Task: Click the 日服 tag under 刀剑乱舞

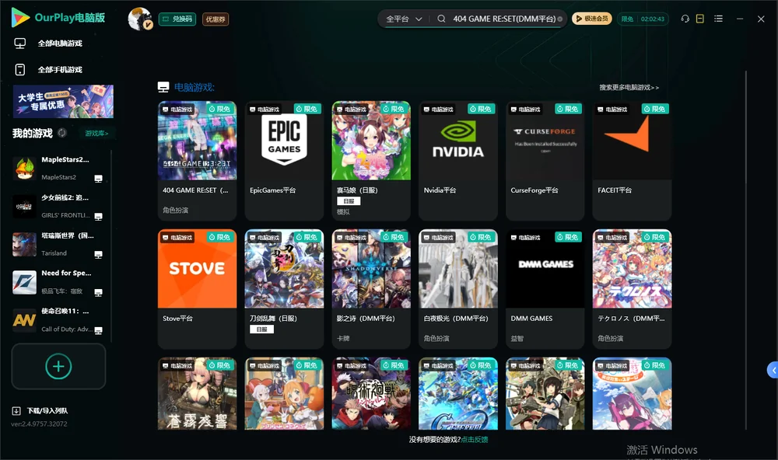Action: pyautogui.click(x=261, y=329)
